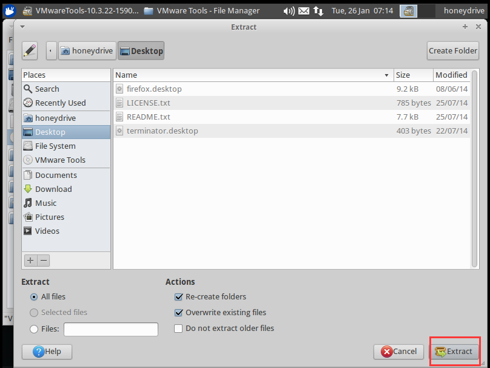
Task: Click the Files pattern input field
Action: coord(111,329)
